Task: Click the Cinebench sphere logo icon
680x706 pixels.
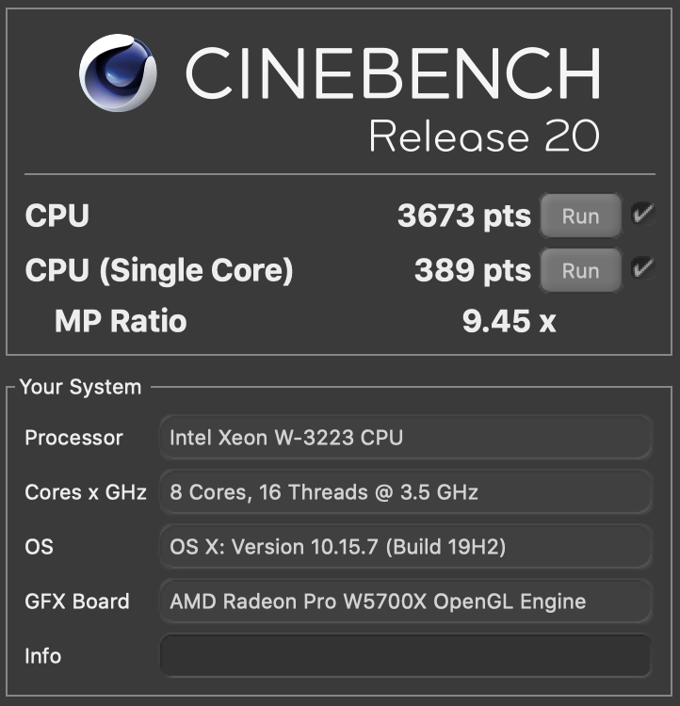Action: tap(118, 72)
